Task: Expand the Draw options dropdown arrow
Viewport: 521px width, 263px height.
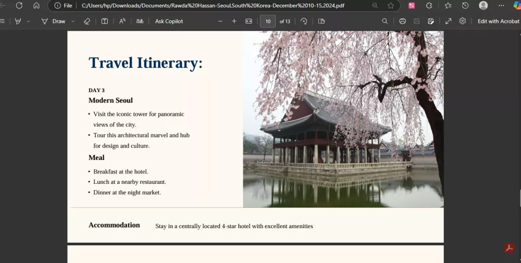Action: pos(73,21)
